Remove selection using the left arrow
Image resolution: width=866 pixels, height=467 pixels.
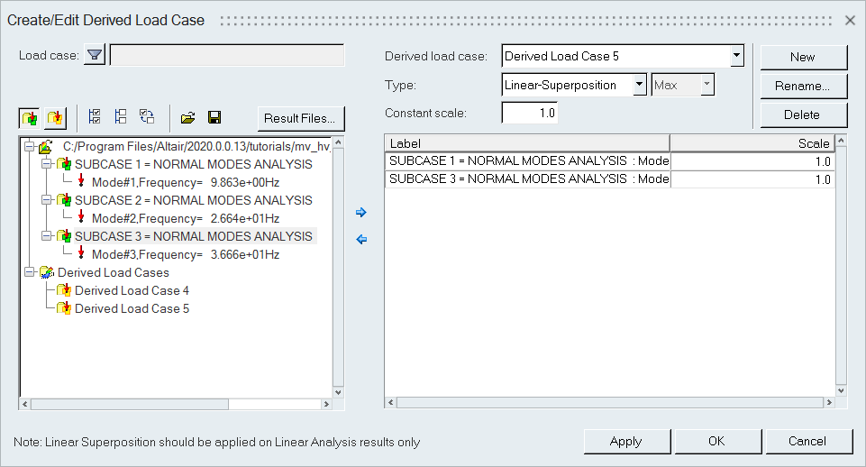pyautogui.click(x=361, y=240)
